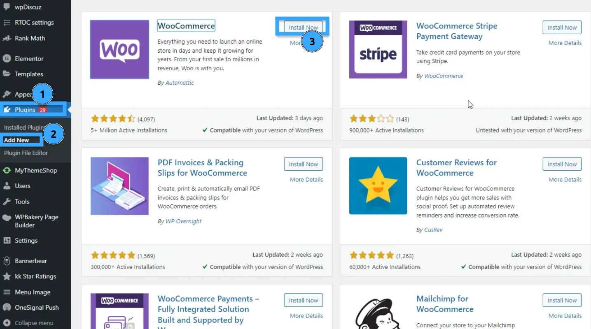Open MyThemeShop options
The width and height of the screenshot is (591, 329).
(36, 170)
